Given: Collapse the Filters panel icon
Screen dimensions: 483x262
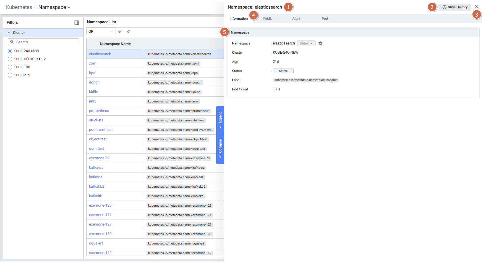Looking at the screenshot, I should [x=77, y=23].
